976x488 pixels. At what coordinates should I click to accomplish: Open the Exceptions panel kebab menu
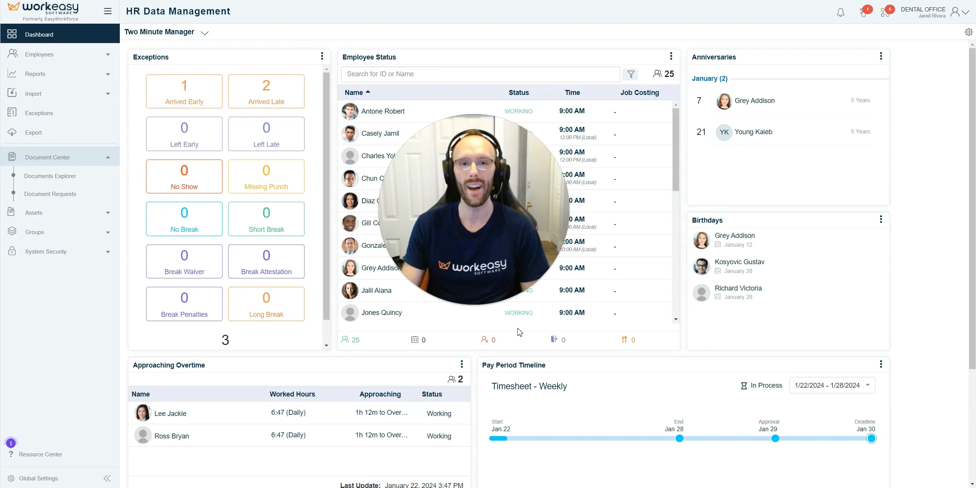(x=322, y=56)
